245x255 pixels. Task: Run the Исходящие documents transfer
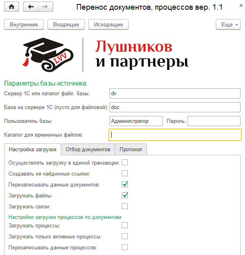(108, 25)
